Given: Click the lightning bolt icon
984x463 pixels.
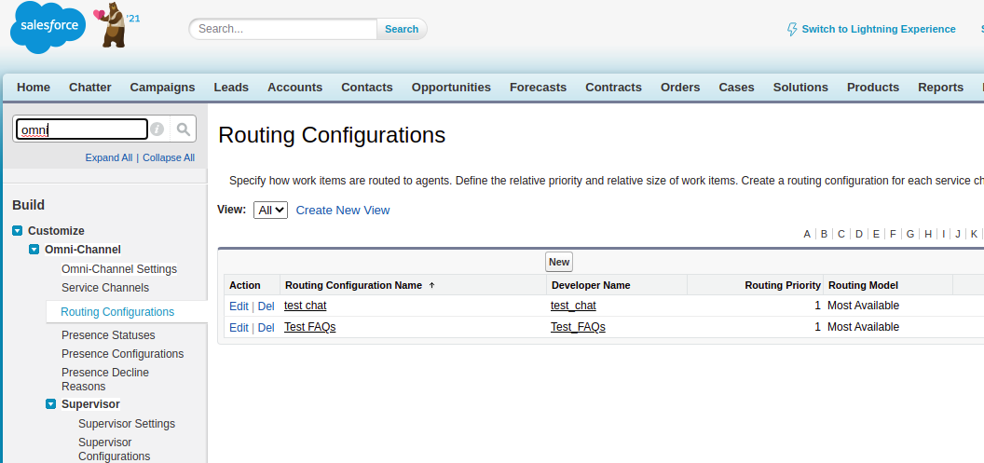Looking at the screenshot, I should coord(792,29).
